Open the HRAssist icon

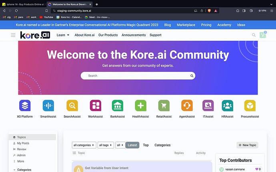pos(228,105)
